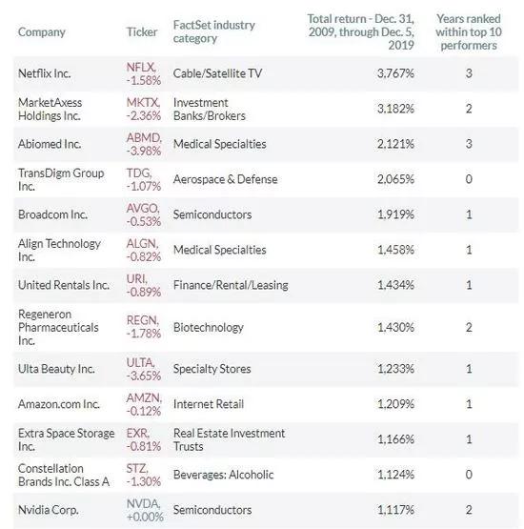Screen dimensions: 524x529
Task: Click Nvidia Corp. company cell
Action: [x=48, y=510]
